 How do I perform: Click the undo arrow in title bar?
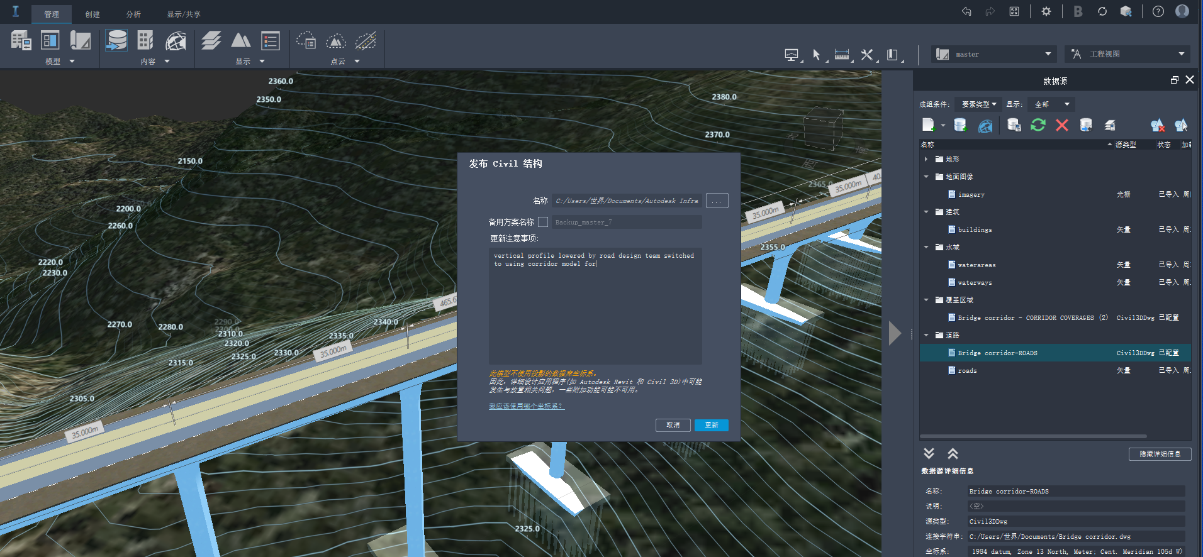[x=966, y=11]
